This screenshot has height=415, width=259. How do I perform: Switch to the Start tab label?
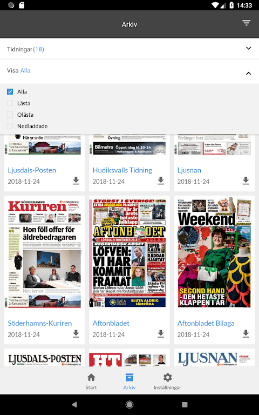[91, 387]
